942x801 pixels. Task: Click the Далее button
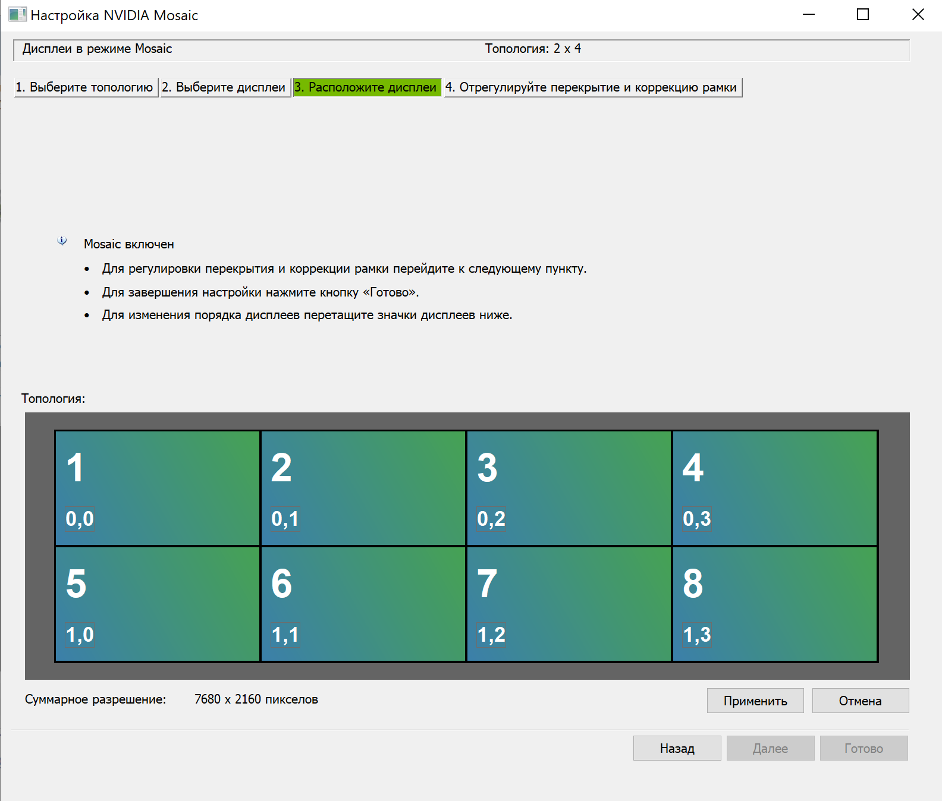tap(771, 748)
